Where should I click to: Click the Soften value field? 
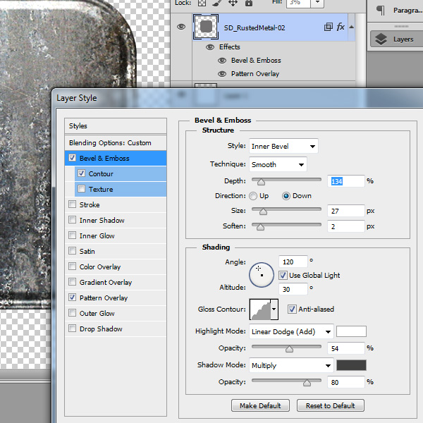346,226
